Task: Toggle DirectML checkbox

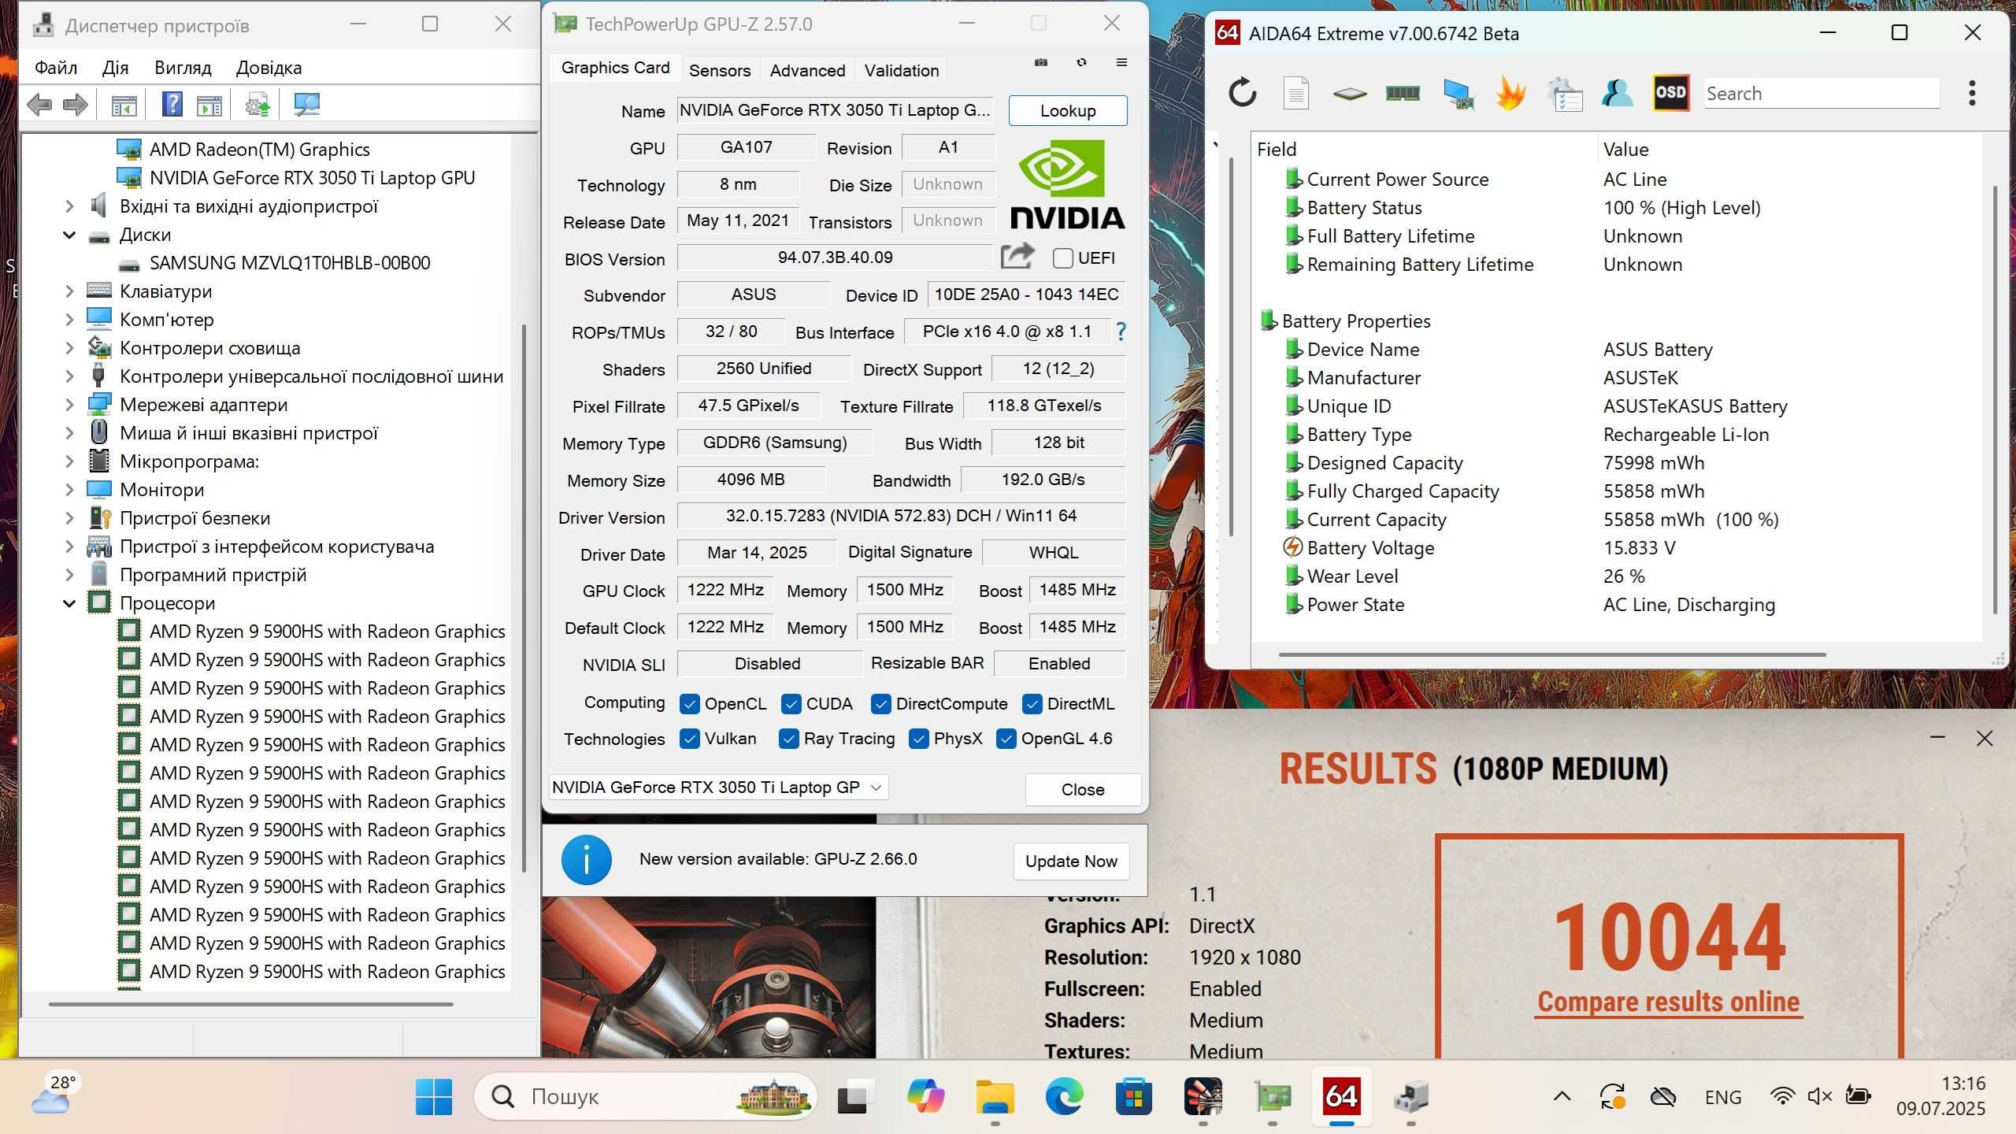Action: 1032,704
